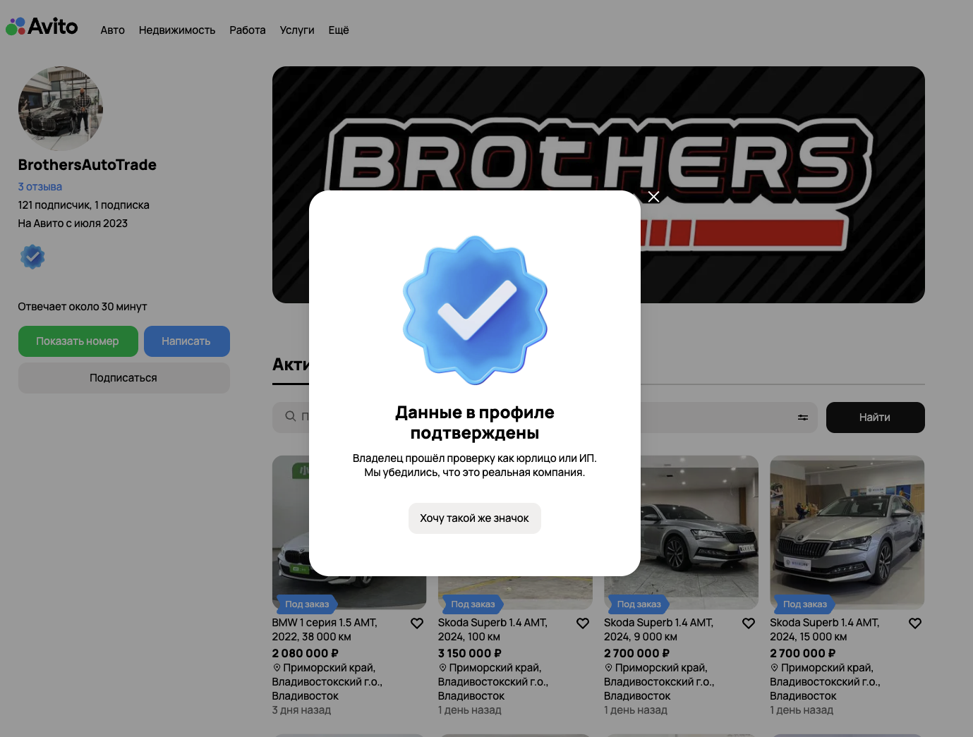Click the Написать button
The height and width of the screenshot is (737, 973).
click(186, 341)
